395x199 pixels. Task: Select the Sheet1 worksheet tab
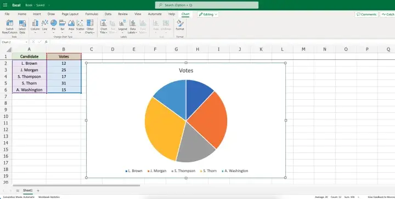click(x=28, y=190)
